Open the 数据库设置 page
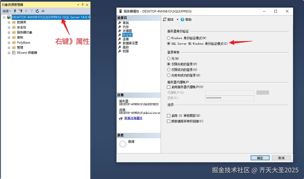 [130, 43]
